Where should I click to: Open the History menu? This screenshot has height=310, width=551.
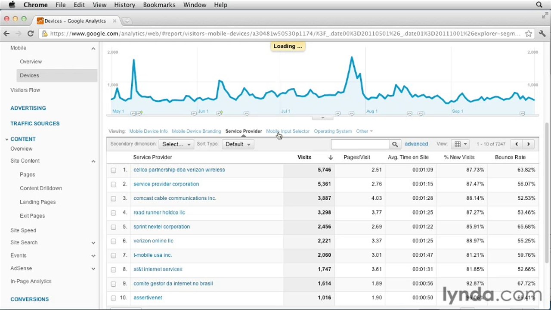pos(124,5)
